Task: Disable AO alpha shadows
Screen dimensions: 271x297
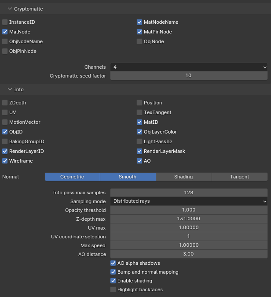Action: [x=113, y=263]
